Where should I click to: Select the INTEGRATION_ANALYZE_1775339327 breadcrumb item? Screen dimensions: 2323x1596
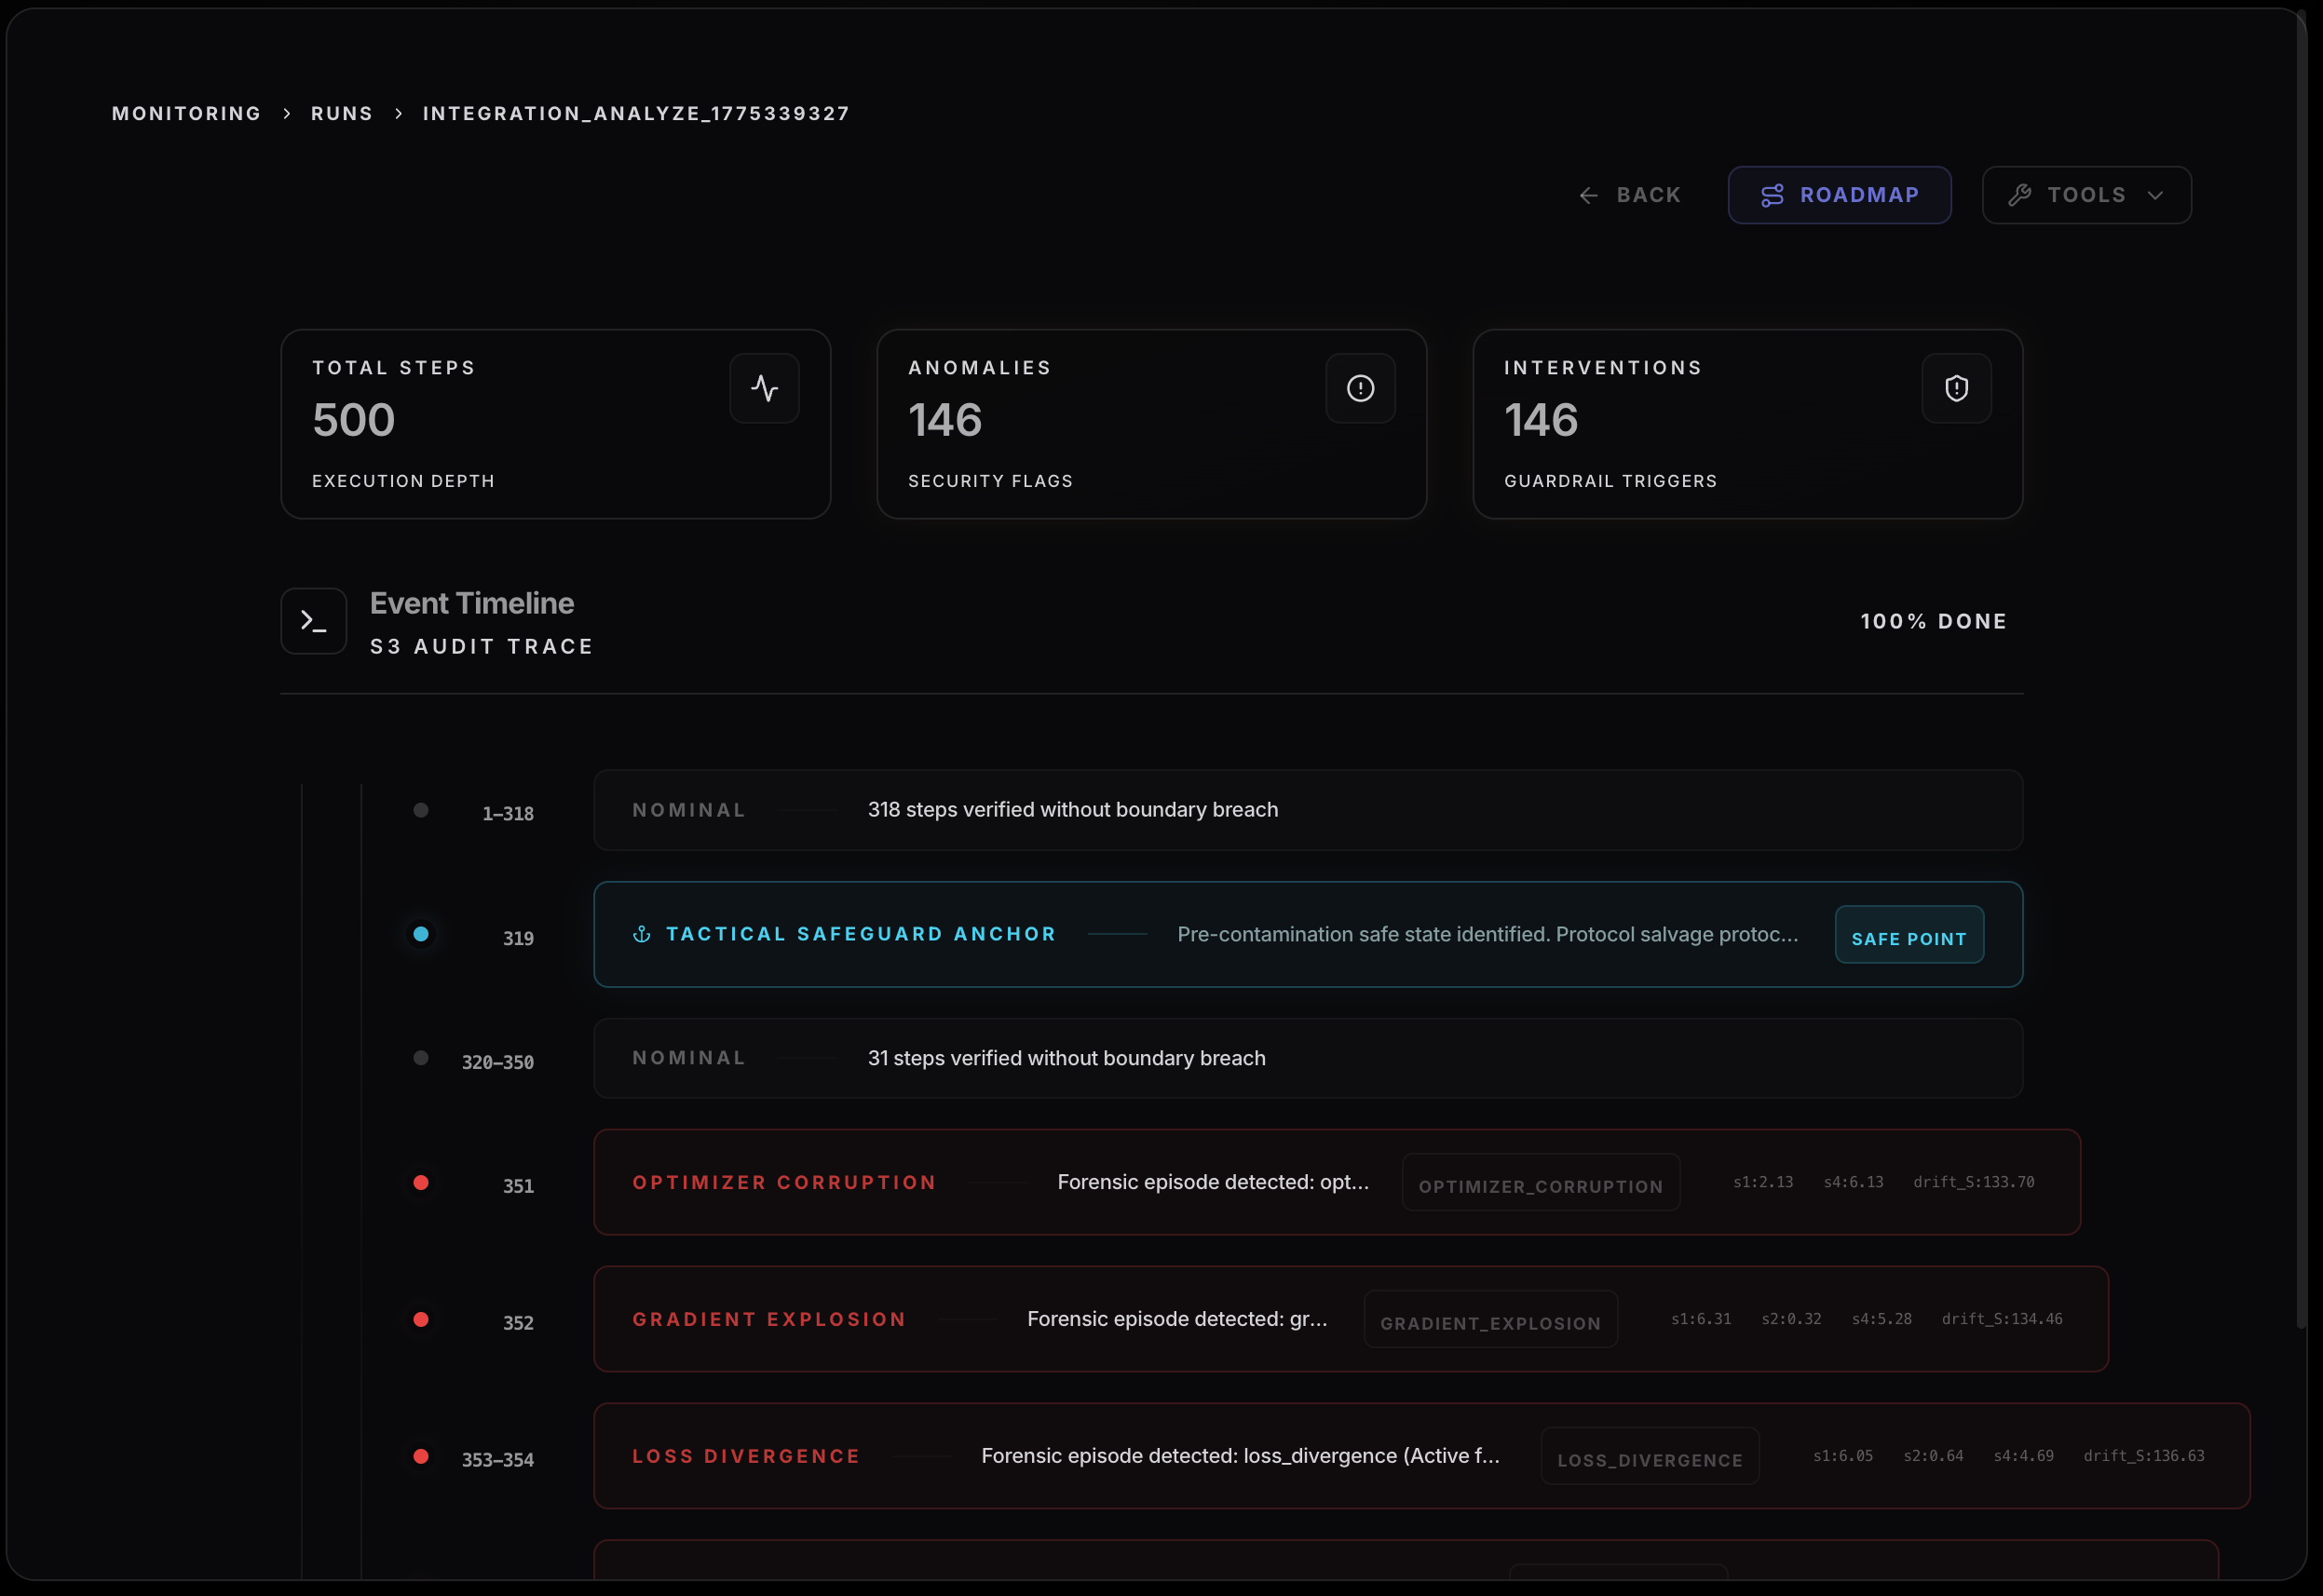coord(636,113)
